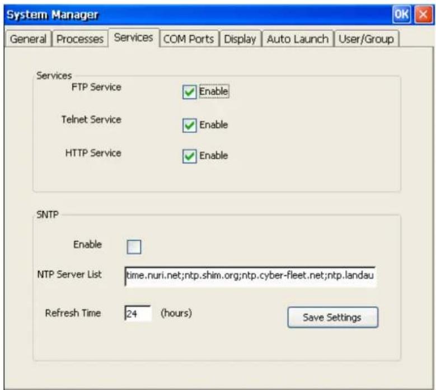Toggle the HTTP Service Enable checkbox
436x390 pixels.
pyautogui.click(x=190, y=156)
